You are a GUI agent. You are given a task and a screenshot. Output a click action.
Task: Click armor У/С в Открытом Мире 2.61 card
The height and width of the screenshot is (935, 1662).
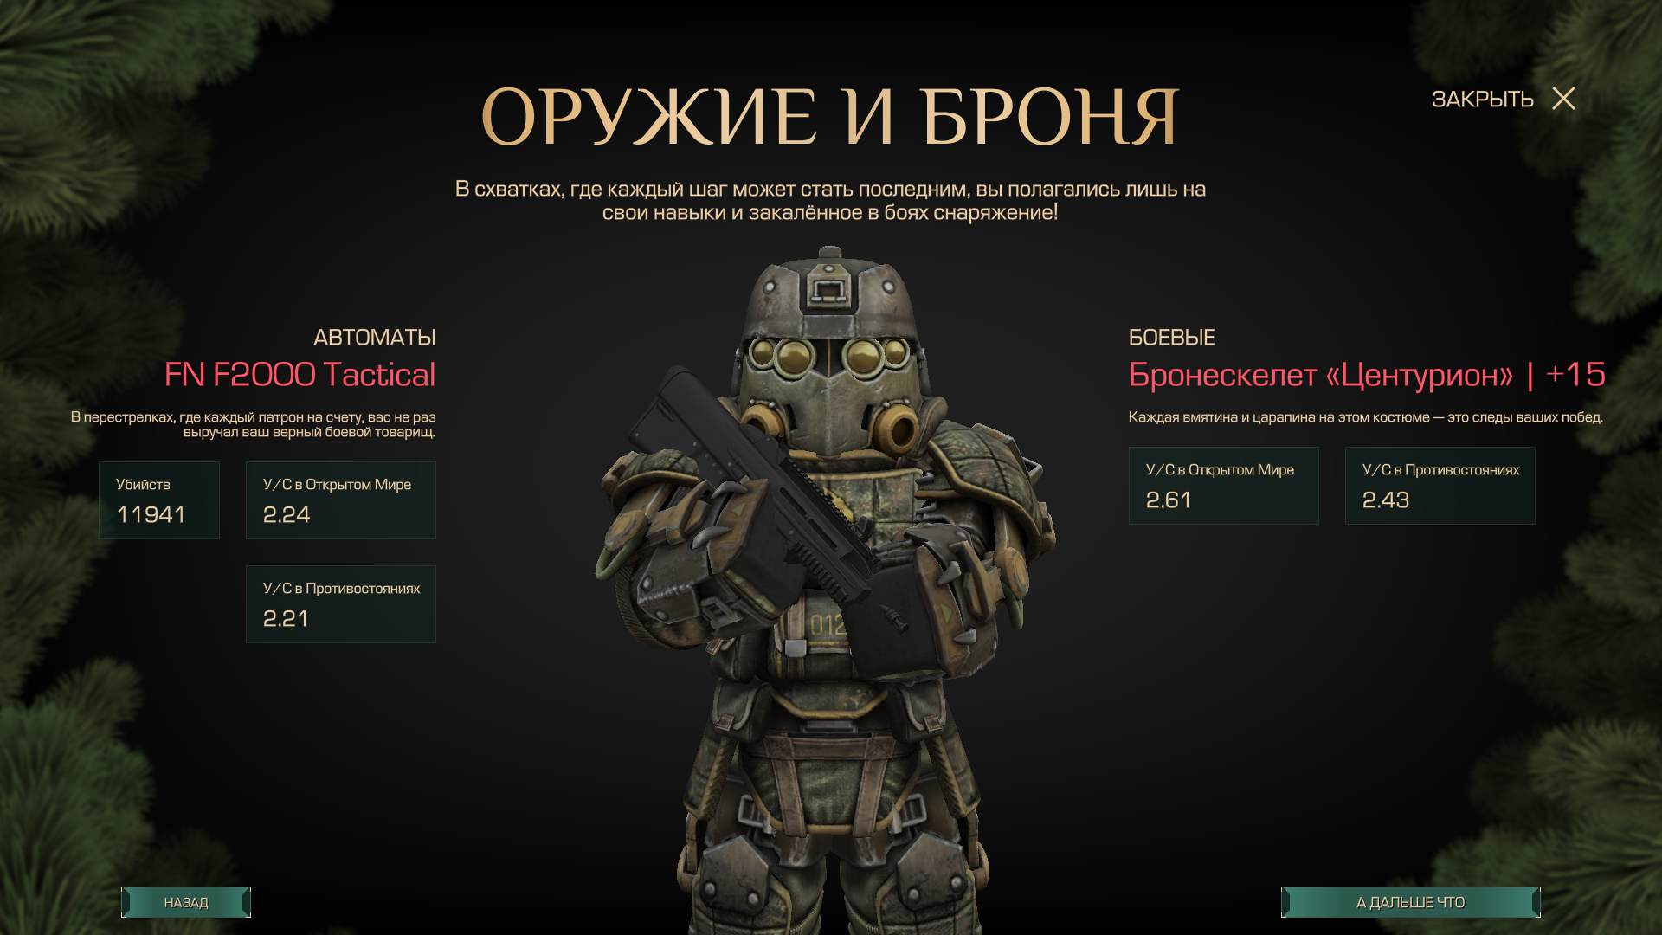coord(1224,486)
